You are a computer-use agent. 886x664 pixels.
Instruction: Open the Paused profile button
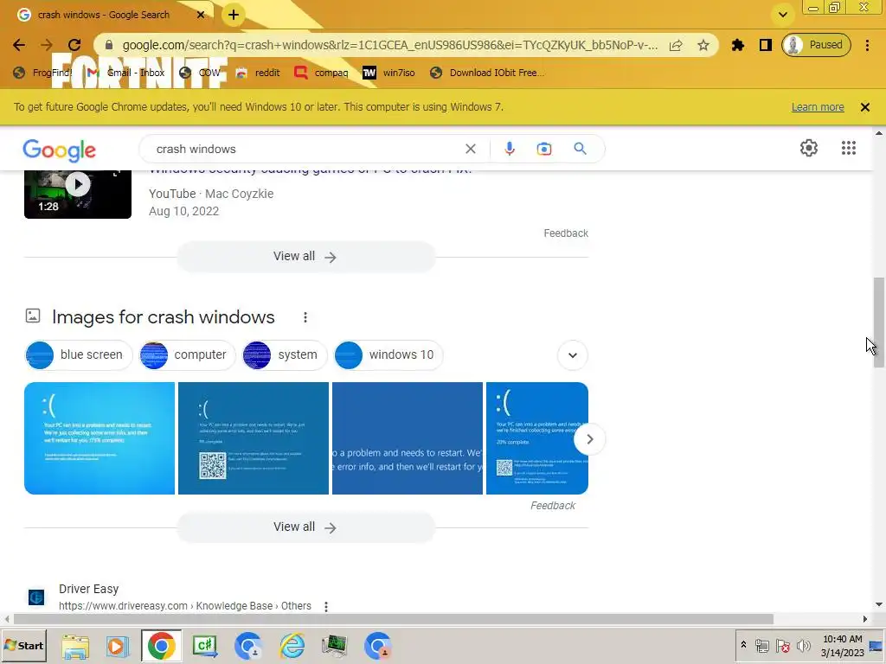[816, 45]
